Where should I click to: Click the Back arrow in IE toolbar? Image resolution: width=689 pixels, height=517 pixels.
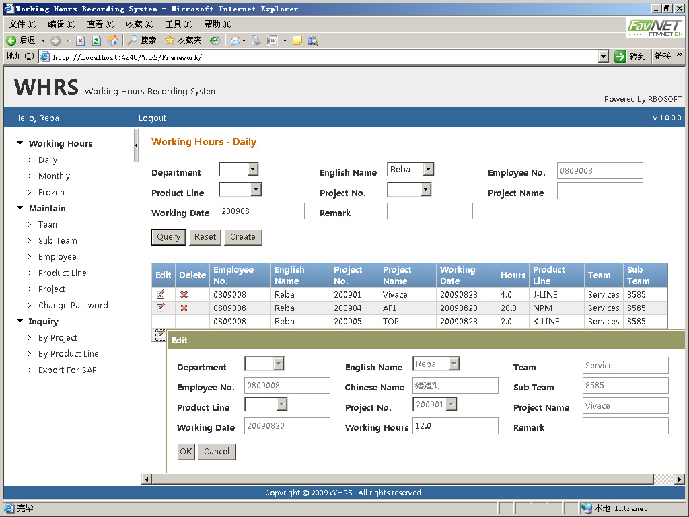11,40
